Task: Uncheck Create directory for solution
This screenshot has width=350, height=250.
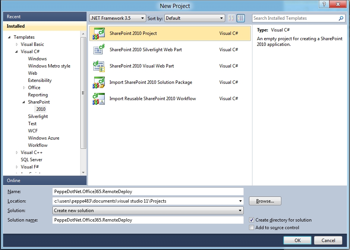Action: (252, 220)
